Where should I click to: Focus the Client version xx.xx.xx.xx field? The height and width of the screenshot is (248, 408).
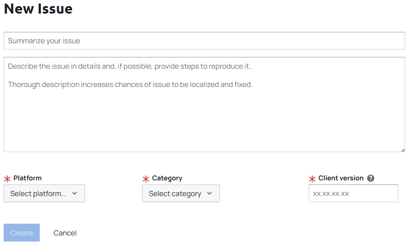pyautogui.click(x=354, y=194)
